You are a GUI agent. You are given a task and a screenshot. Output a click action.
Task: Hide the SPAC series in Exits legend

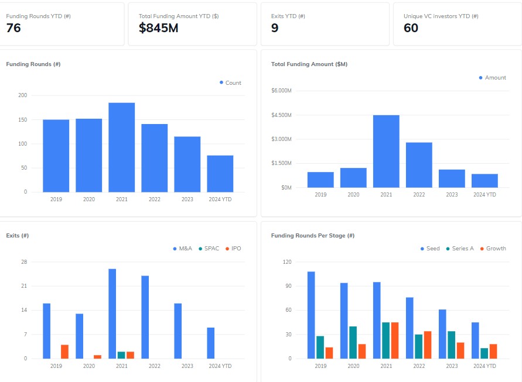pyautogui.click(x=209, y=249)
